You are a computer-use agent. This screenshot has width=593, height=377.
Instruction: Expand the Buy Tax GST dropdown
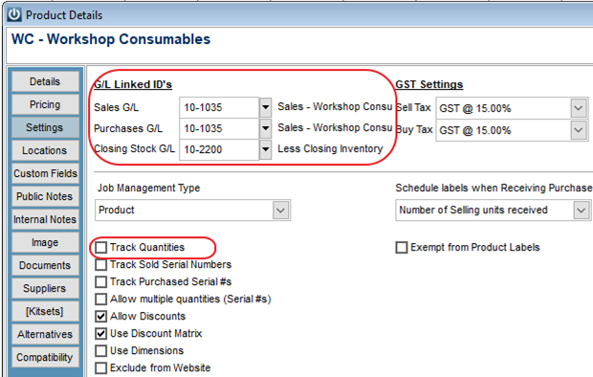coord(579,130)
